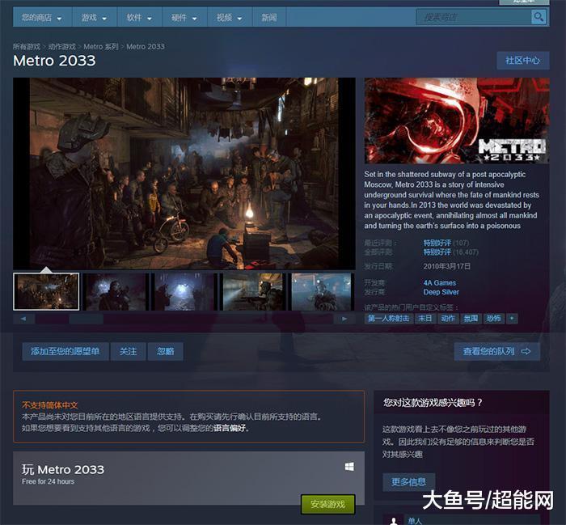Click the 恐怖 tag
This screenshot has width=566, height=525.
coord(493,318)
